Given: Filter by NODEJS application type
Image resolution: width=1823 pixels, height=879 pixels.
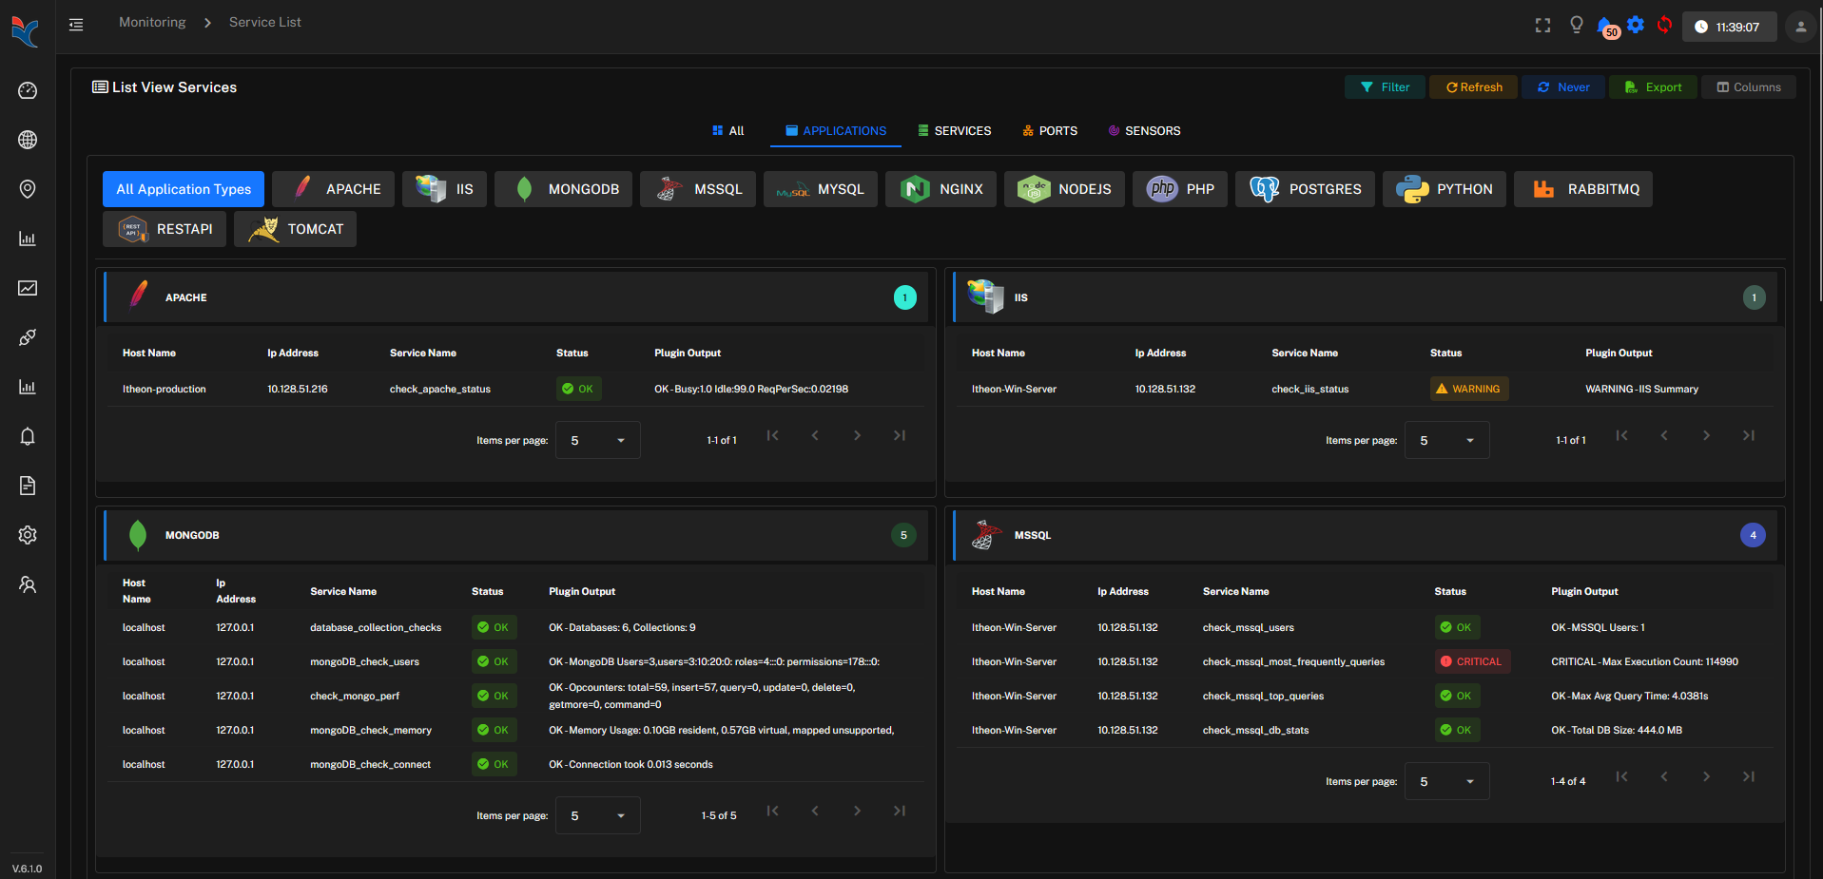Looking at the screenshot, I should pyautogui.click(x=1064, y=189).
